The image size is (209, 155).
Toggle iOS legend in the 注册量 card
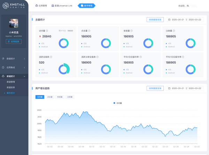tap(169, 44)
